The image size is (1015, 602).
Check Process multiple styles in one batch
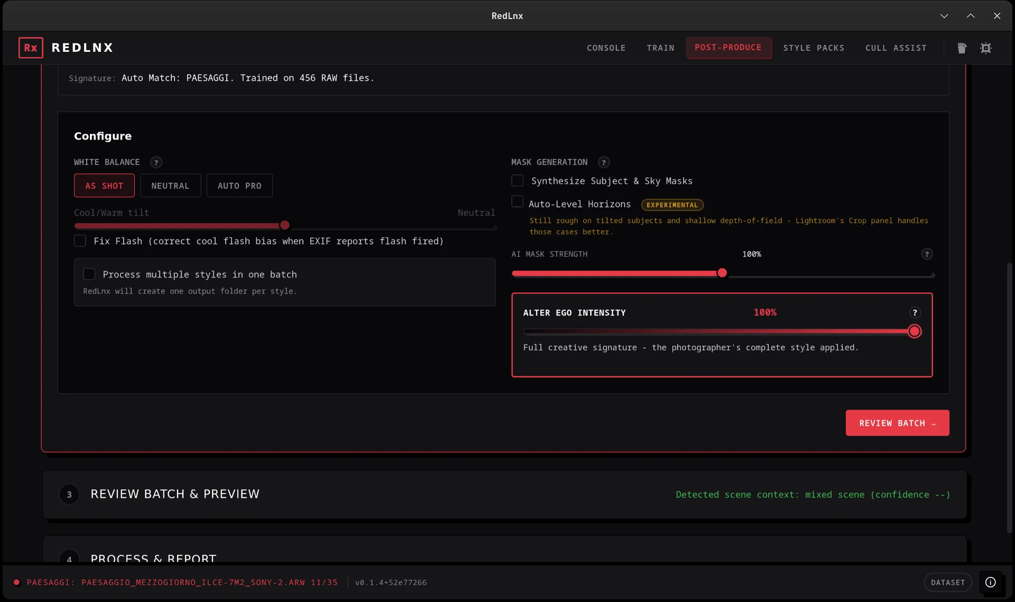(x=89, y=274)
